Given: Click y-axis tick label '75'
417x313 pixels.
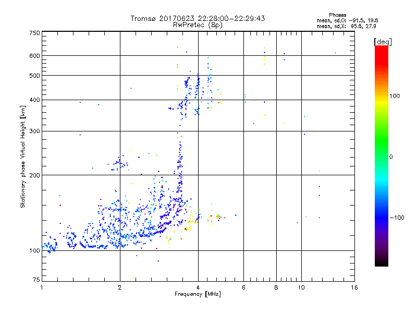Looking at the screenshot, I should pyautogui.click(x=36, y=280).
